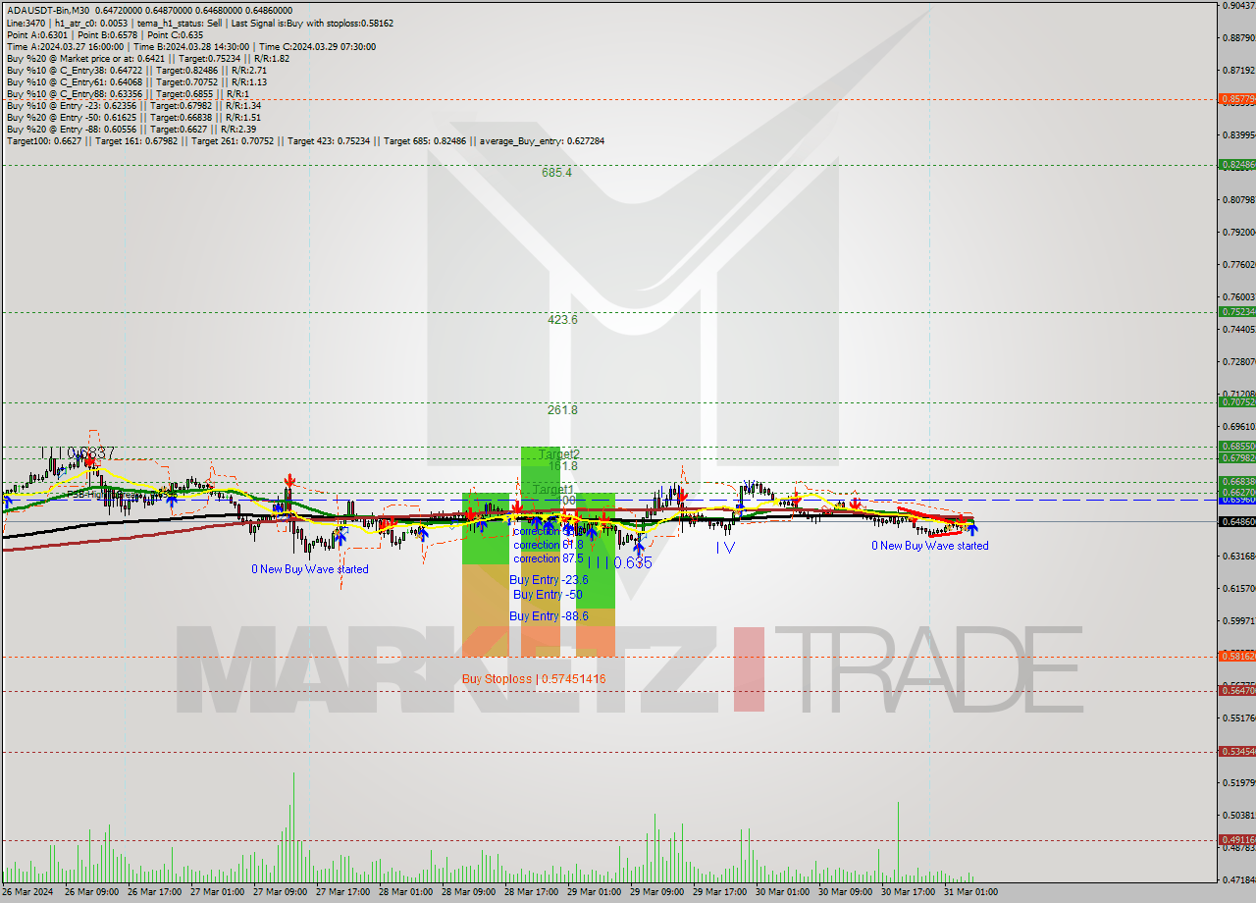Click the 261.8 Fibonacci level label
The height and width of the screenshot is (903, 1256).
(562, 409)
